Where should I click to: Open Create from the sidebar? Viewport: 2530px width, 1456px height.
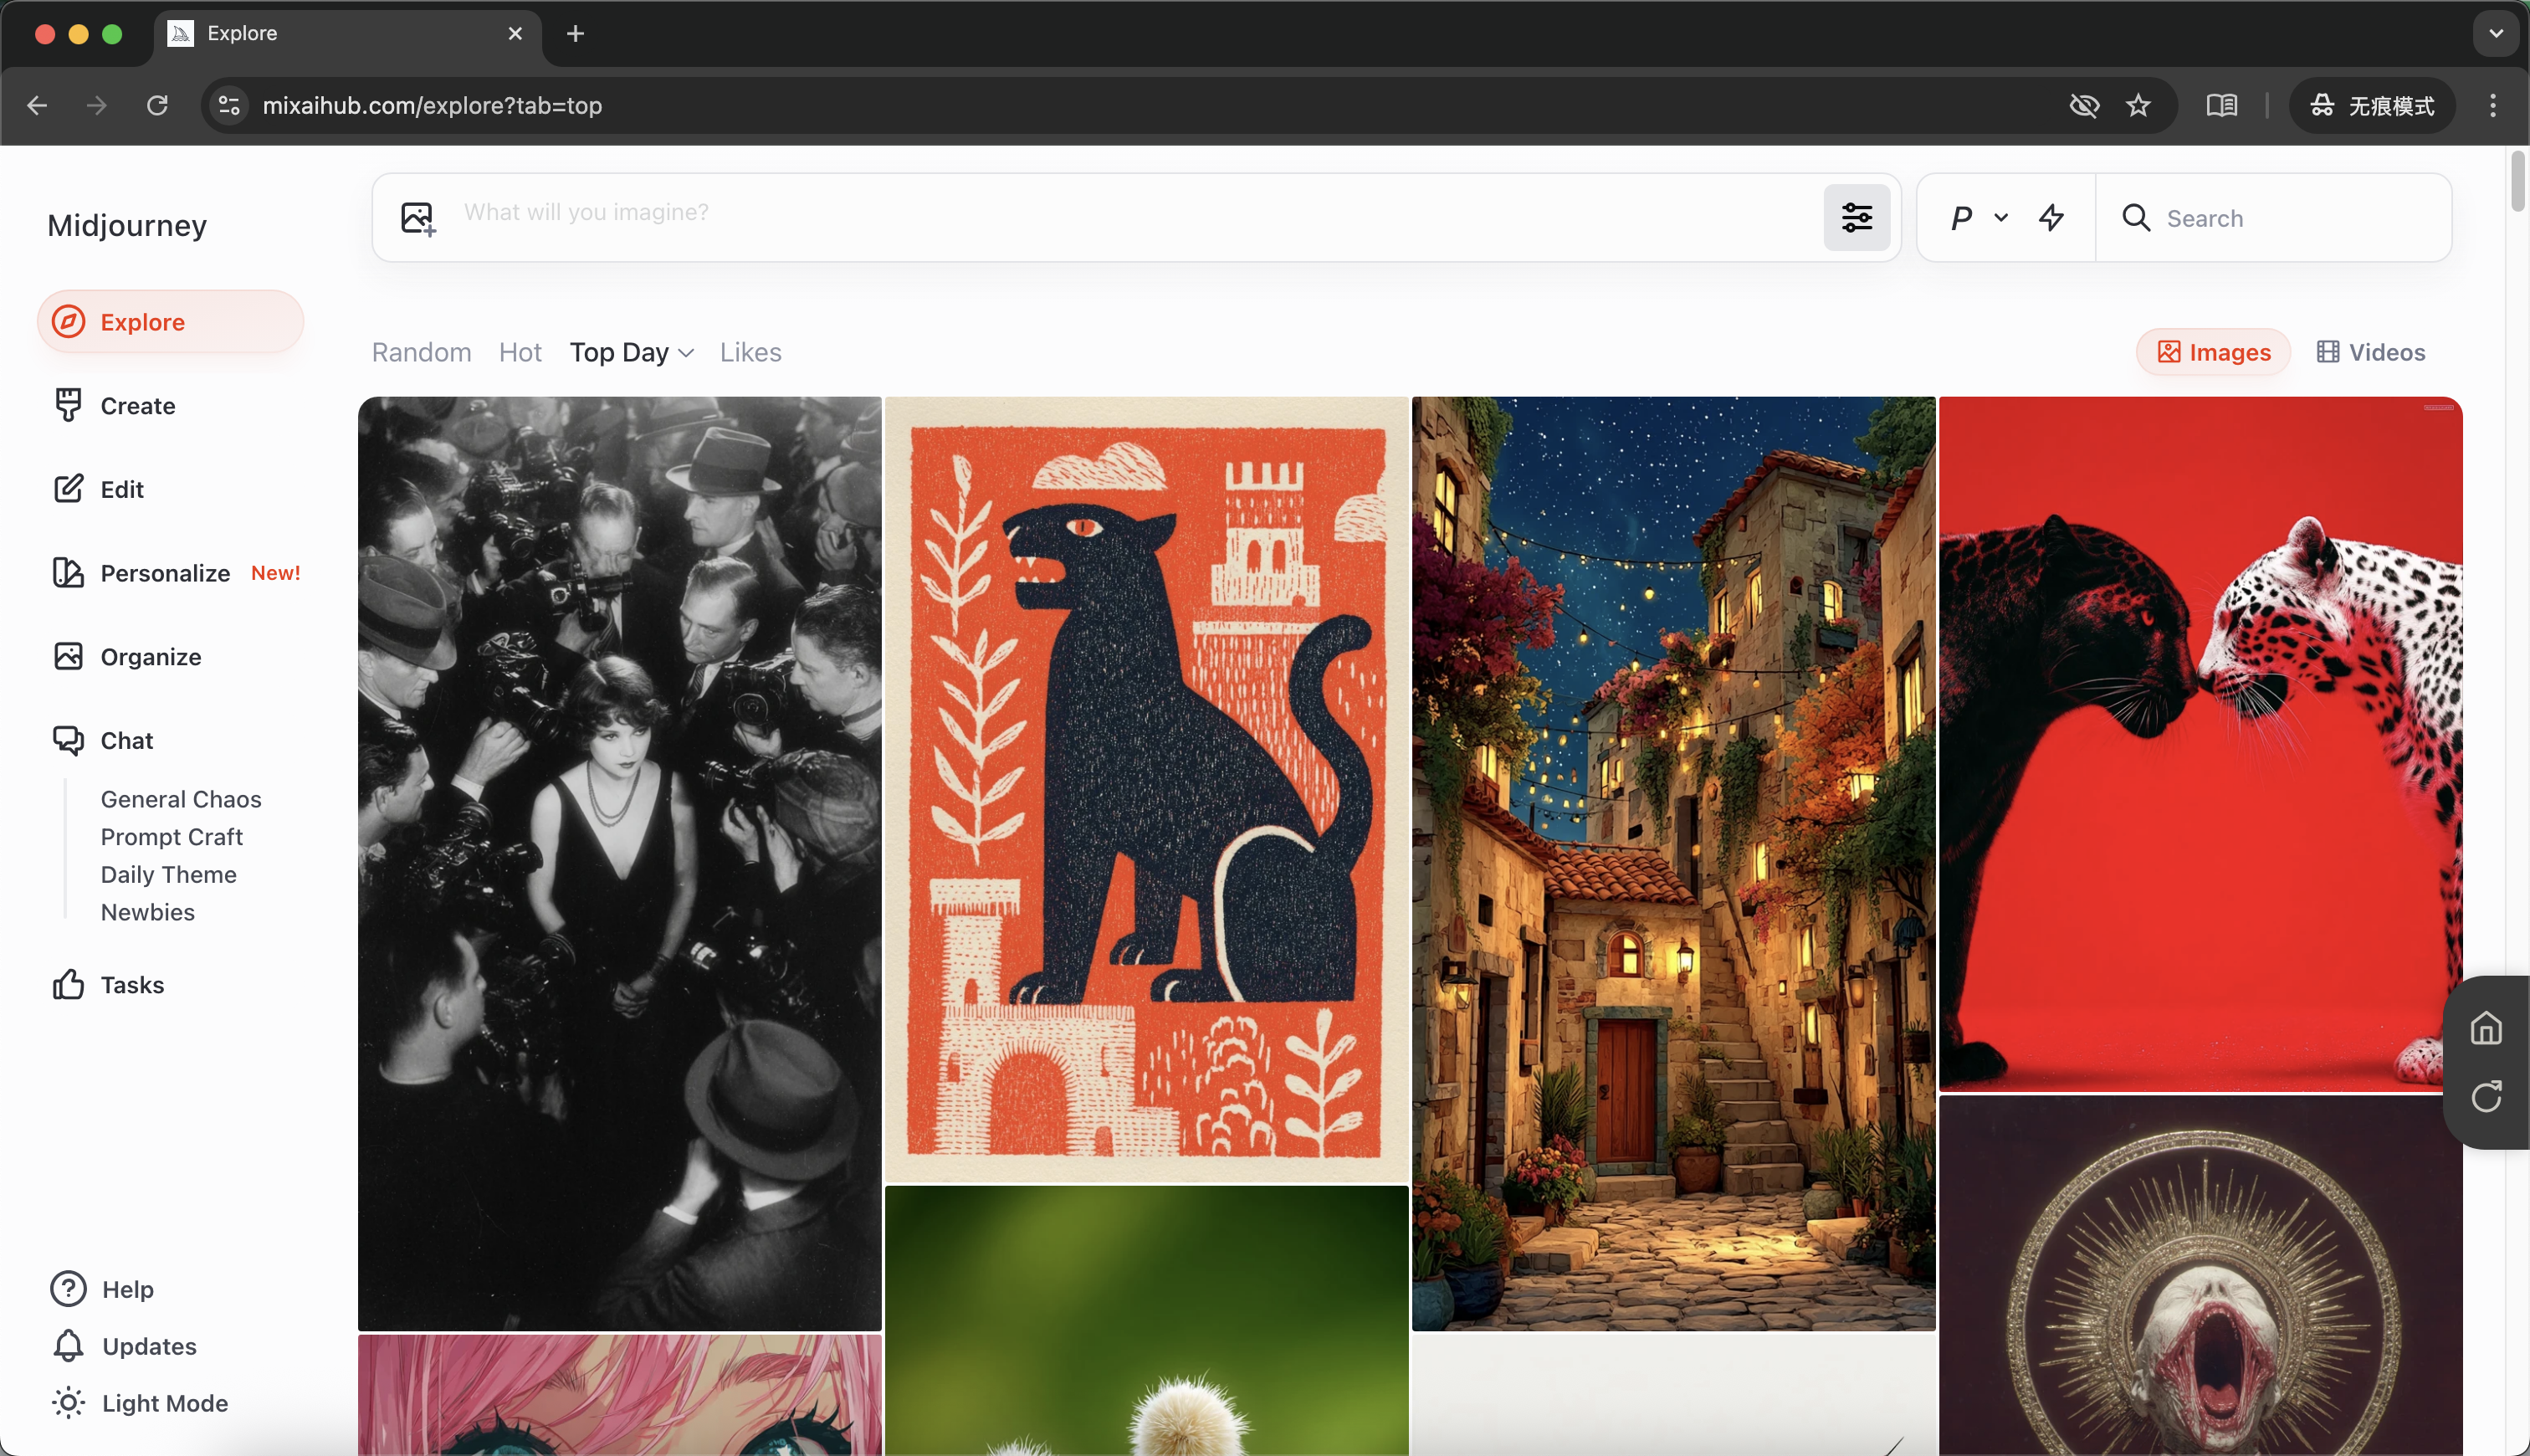point(137,405)
